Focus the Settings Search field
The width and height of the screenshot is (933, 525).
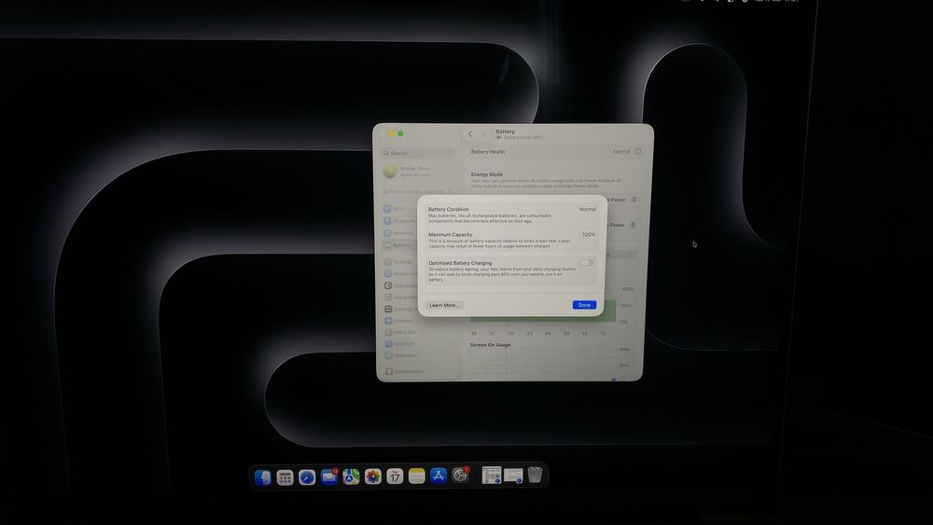[418, 153]
